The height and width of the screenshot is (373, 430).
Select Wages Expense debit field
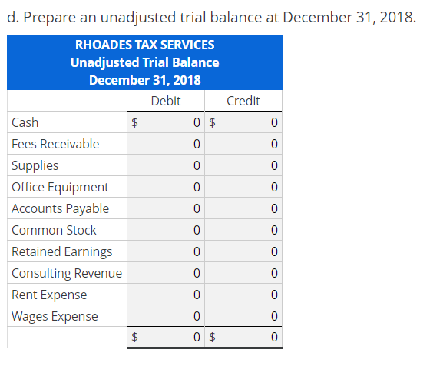166,316
